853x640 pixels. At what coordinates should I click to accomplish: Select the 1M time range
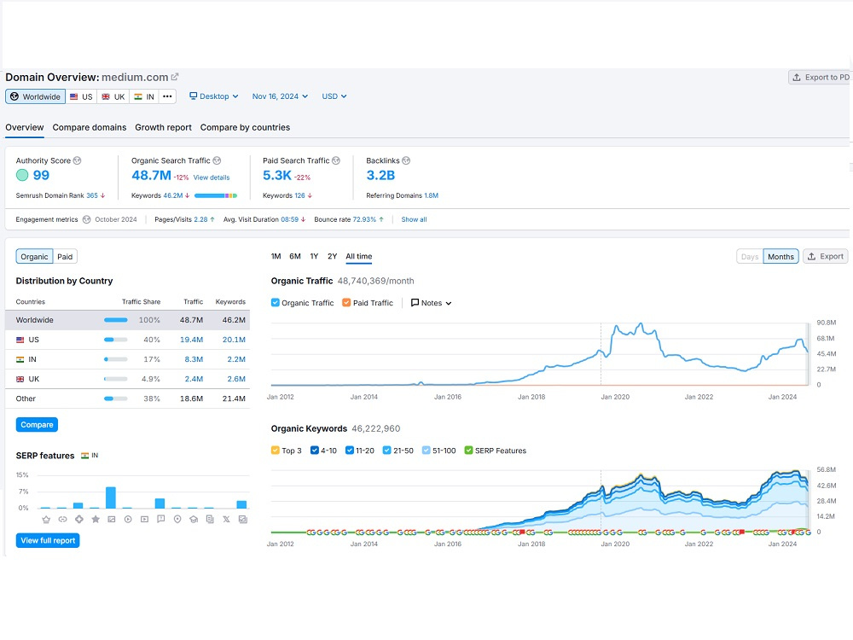coord(276,256)
